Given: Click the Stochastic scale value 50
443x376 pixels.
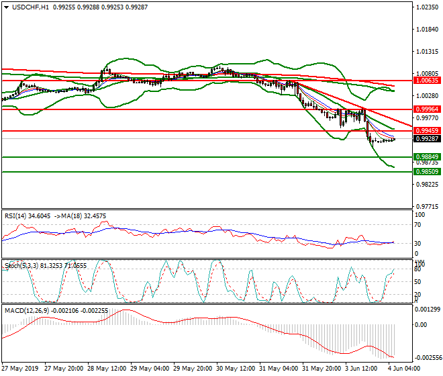Looking at the screenshot, I should point(418,282).
